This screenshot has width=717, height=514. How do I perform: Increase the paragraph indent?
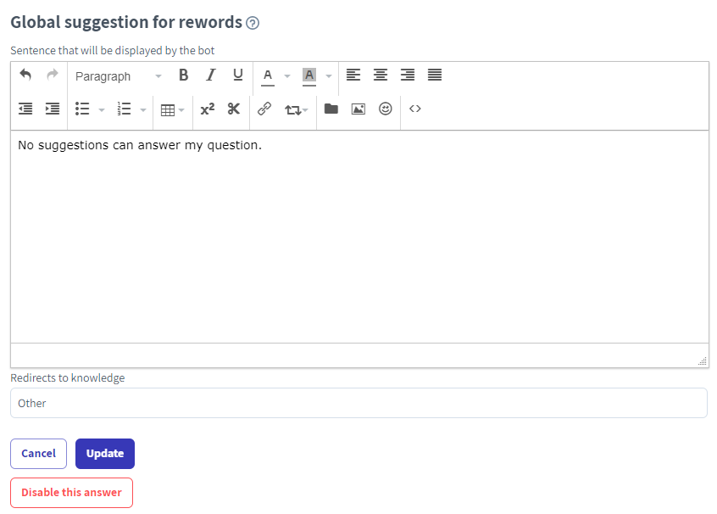click(x=53, y=109)
